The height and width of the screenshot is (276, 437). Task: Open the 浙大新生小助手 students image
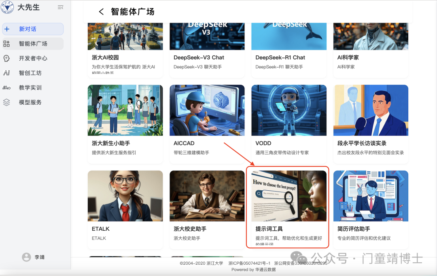coord(125,110)
